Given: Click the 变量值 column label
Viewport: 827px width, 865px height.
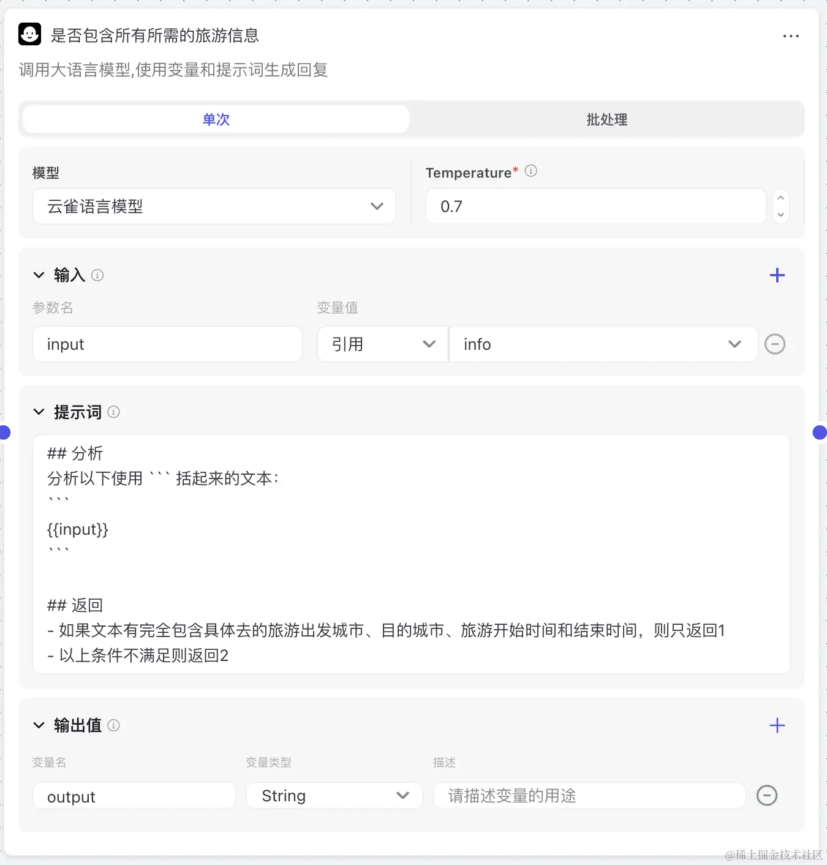Looking at the screenshot, I should [x=338, y=308].
